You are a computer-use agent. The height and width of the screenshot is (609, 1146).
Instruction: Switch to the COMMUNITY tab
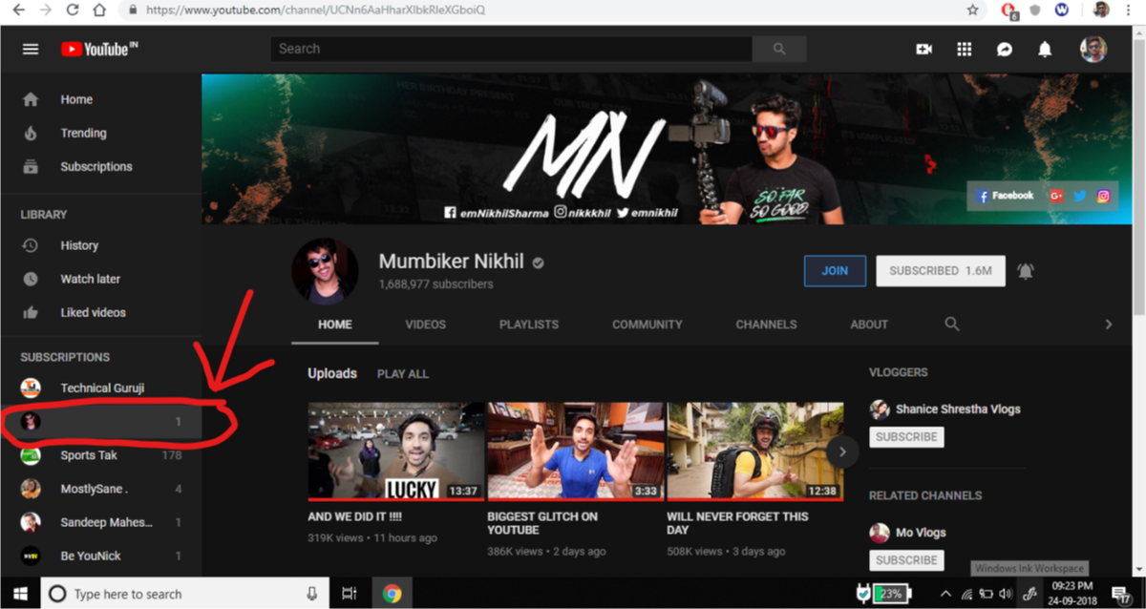coord(647,325)
